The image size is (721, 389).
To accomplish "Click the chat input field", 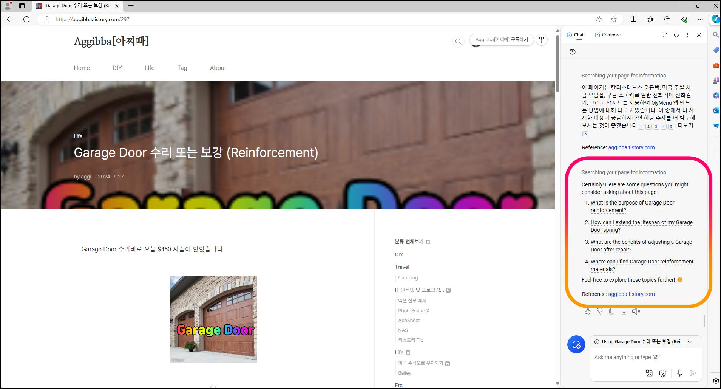I will click(x=646, y=357).
